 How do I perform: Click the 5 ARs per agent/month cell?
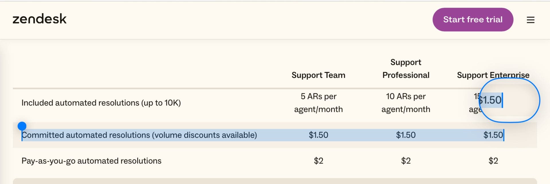tap(318, 103)
